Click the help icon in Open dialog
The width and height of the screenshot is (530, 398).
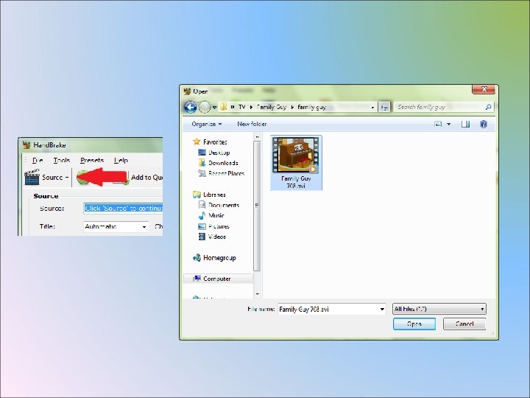tap(484, 125)
